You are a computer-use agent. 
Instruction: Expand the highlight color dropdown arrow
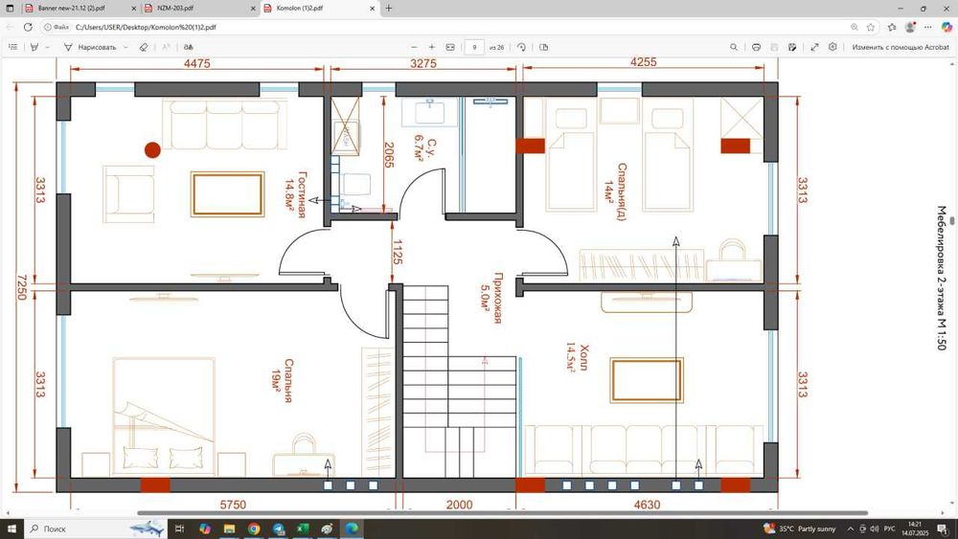[48, 47]
